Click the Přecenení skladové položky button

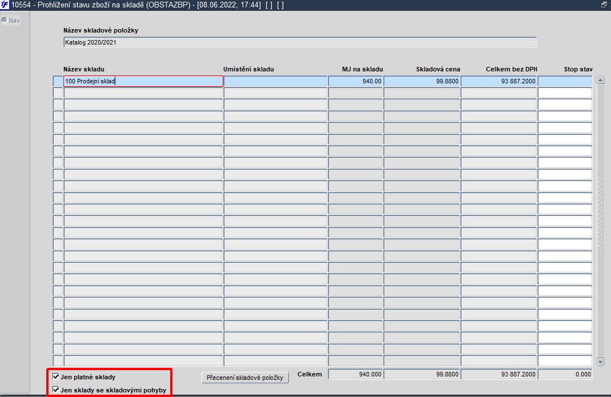(x=245, y=378)
